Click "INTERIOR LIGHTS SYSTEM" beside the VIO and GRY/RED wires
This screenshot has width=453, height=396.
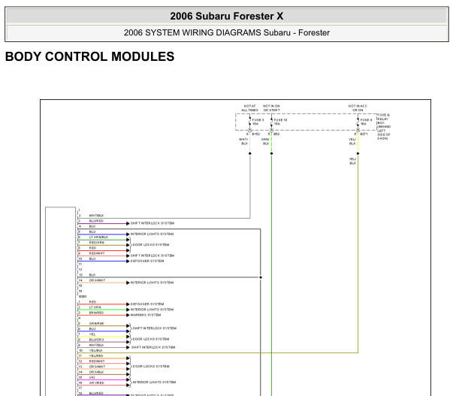154,382
